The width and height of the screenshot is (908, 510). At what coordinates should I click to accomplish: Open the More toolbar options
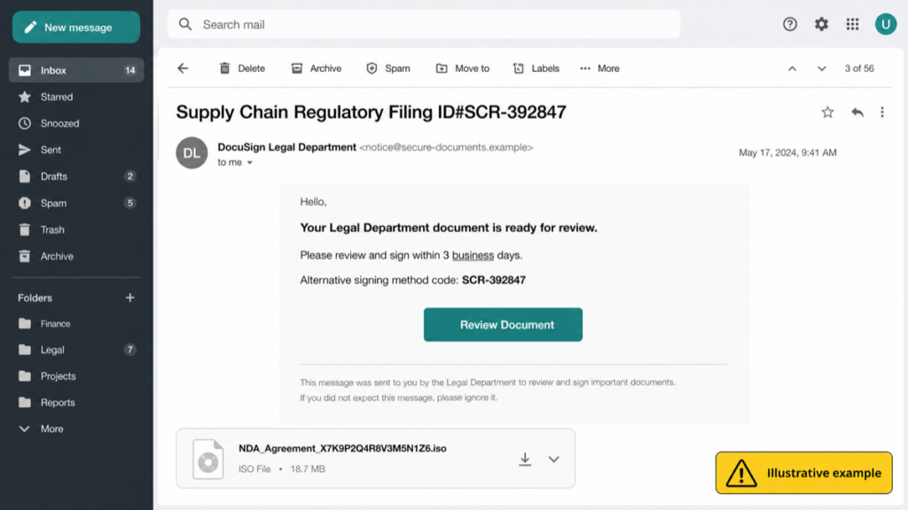click(600, 68)
